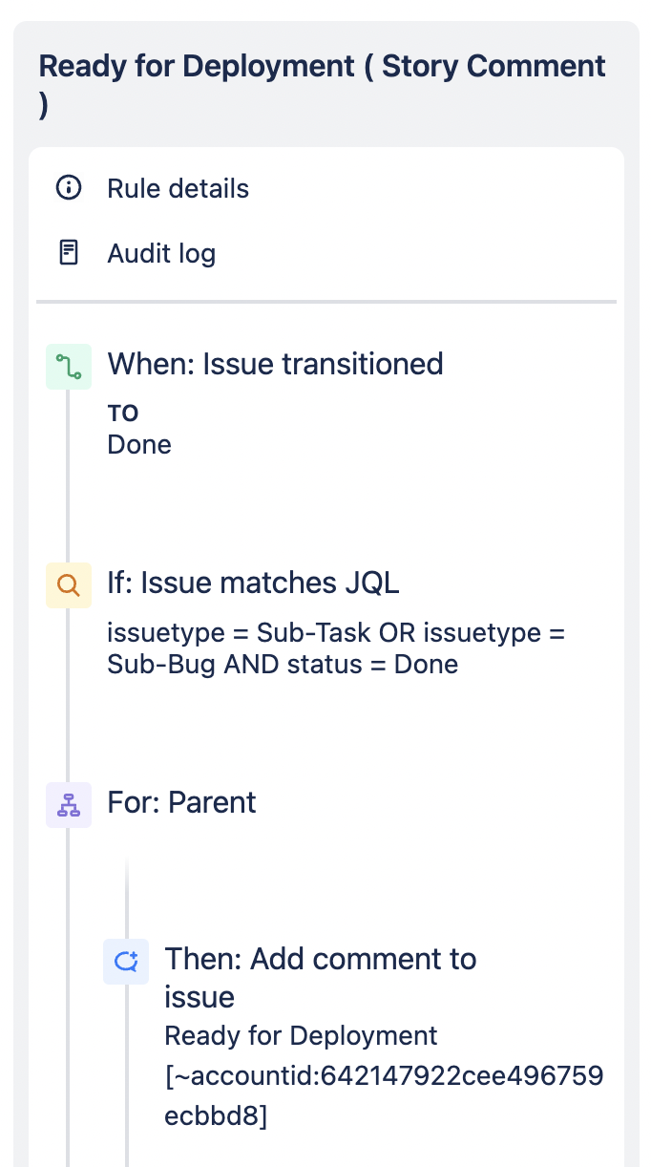Select the 'For: Parent' branch
Viewport: 651px width, 1167px height.
pos(181,802)
